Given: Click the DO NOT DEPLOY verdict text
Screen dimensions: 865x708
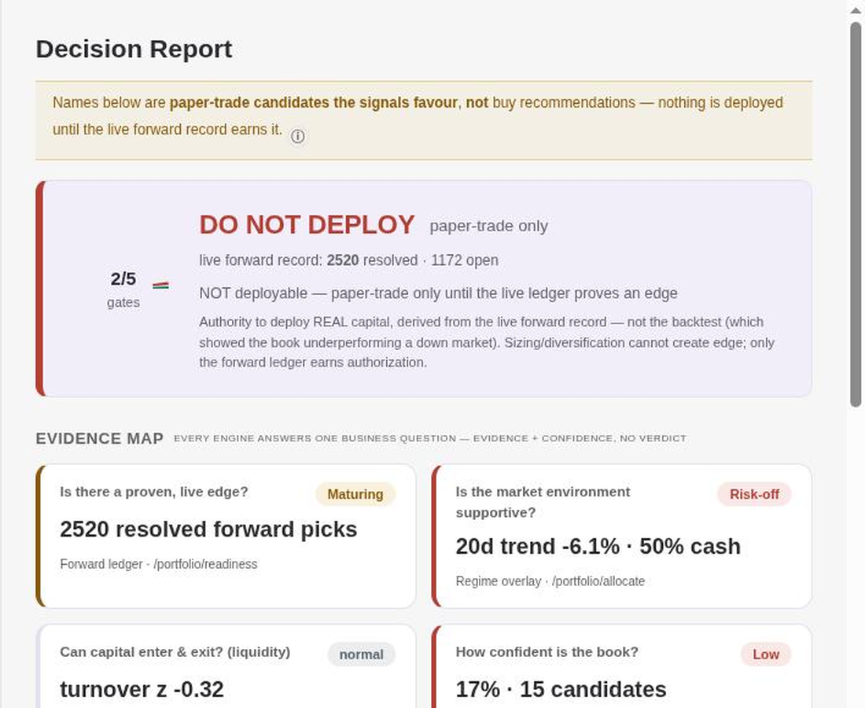Looking at the screenshot, I should click(x=307, y=225).
